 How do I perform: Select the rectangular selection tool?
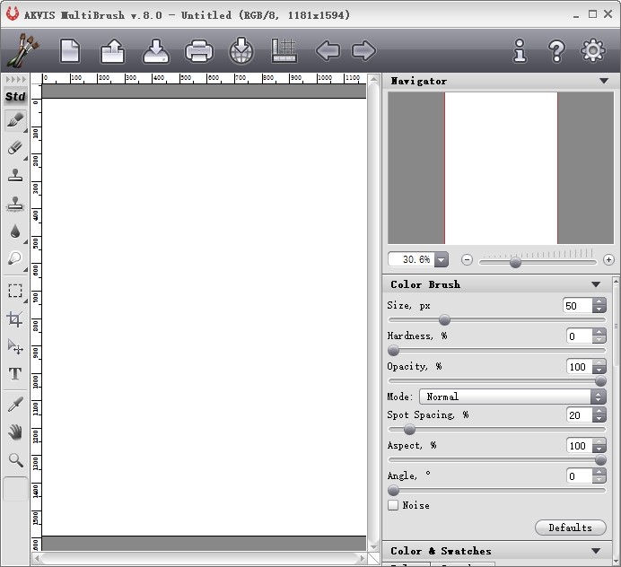click(x=15, y=291)
